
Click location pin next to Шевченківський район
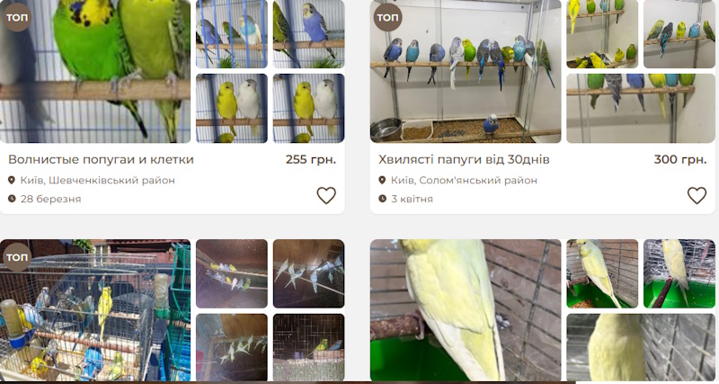point(12,180)
